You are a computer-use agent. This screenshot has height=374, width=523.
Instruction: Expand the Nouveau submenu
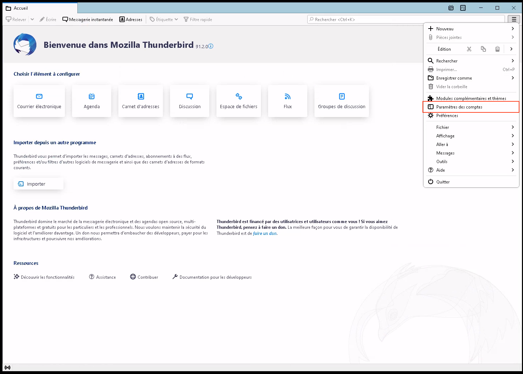click(x=471, y=29)
